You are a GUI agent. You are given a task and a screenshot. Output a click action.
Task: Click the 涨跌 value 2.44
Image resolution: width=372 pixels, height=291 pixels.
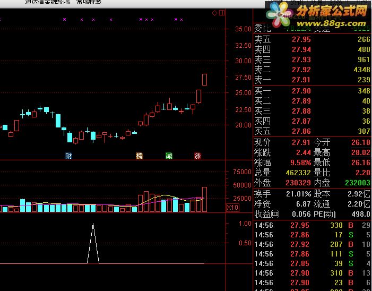303,152
